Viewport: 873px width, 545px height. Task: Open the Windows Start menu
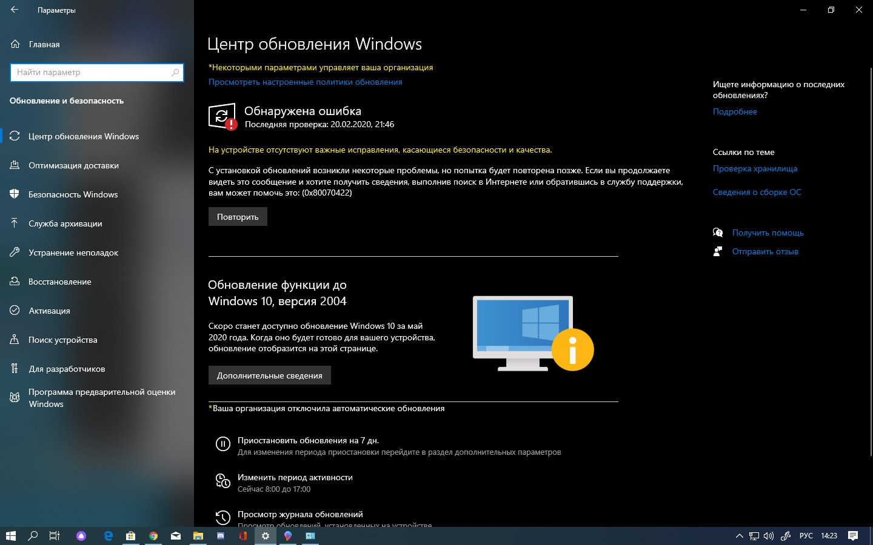[10, 536]
